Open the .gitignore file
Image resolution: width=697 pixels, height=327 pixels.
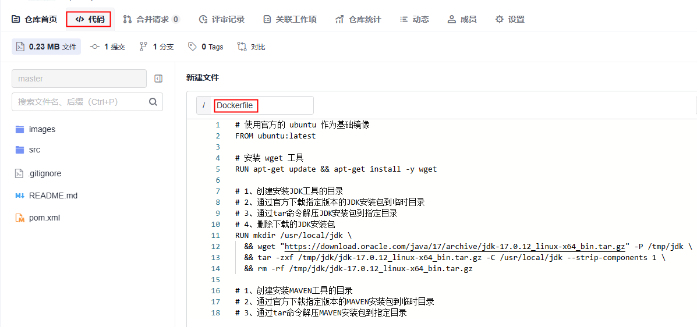coord(44,174)
